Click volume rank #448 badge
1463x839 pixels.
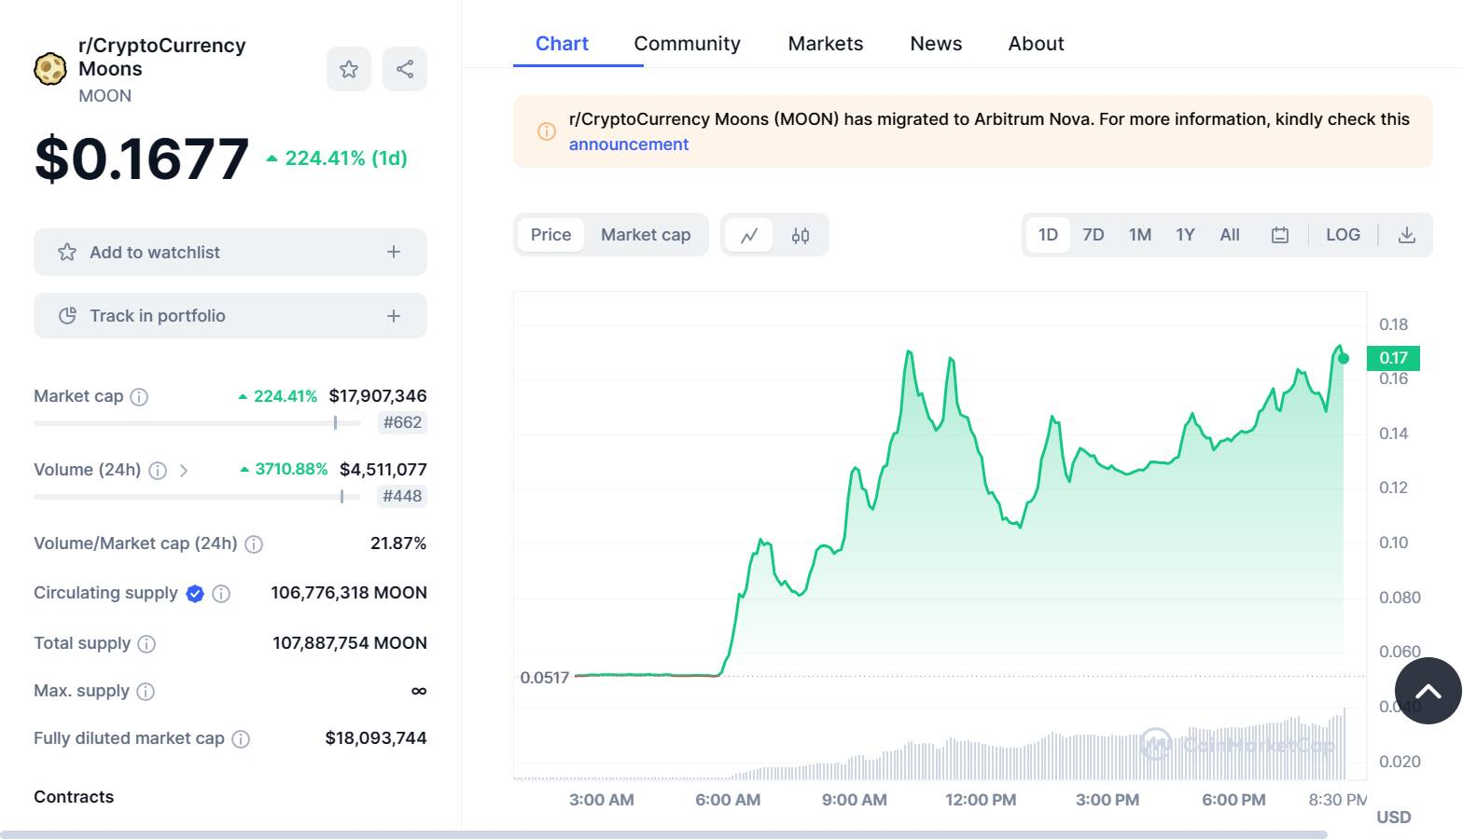point(402,496)
